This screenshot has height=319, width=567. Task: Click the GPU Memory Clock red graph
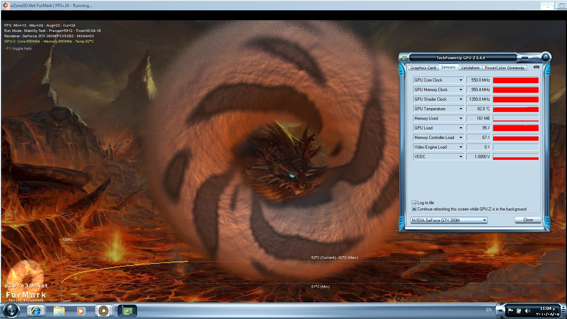coord(516,90)
